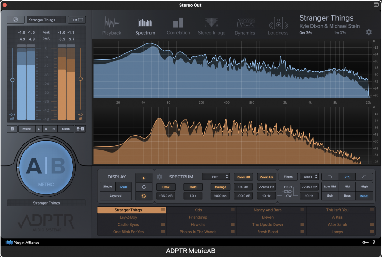Enable Peak display in spectrum
The width and height of the screenshot is (382, 257).
166,187
